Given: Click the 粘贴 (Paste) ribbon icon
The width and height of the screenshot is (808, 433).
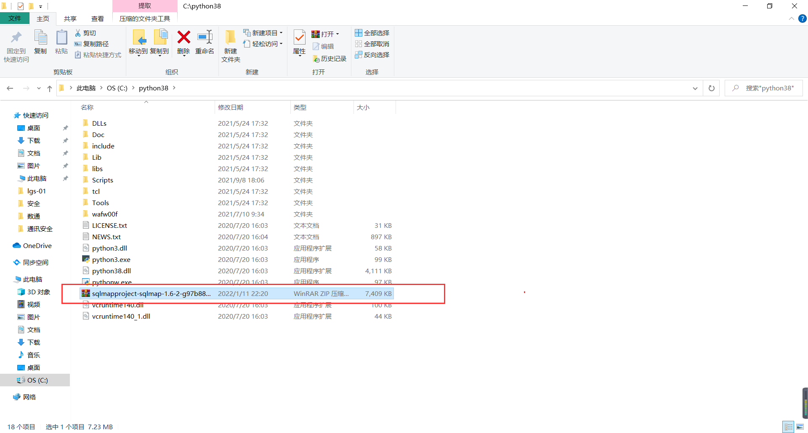Looking at the screenshot, I should coord(61,43).
